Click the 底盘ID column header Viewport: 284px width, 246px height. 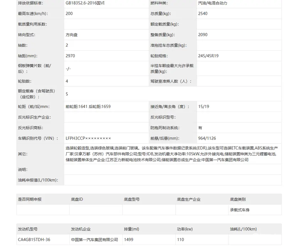click(77, 199)
